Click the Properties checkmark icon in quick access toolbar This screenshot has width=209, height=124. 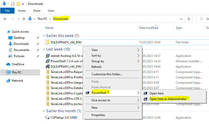pos(13,4)
